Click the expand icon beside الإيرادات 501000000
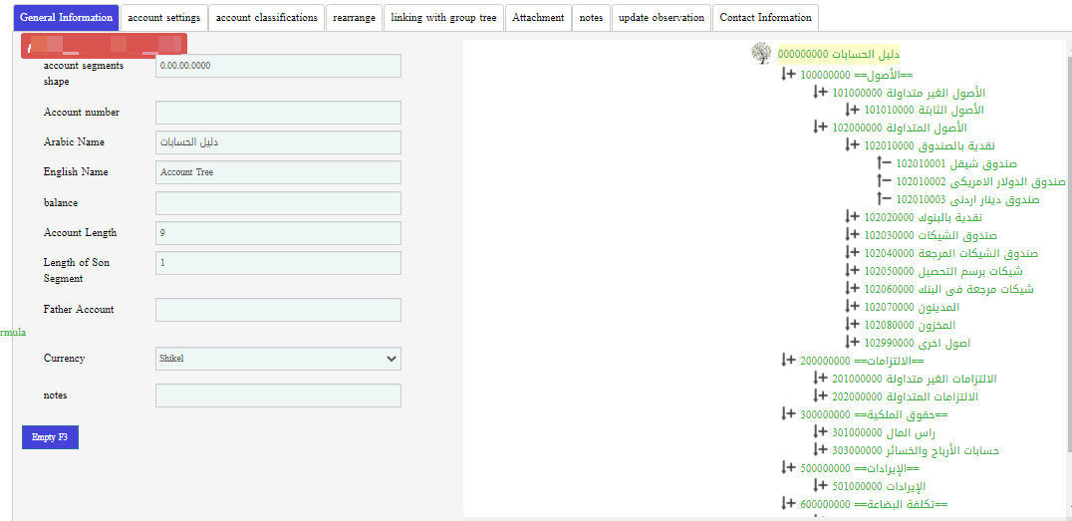 821,485
